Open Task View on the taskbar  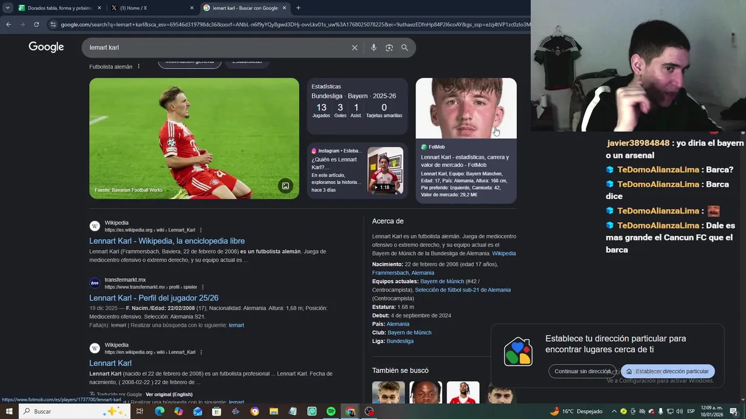point(140,411)
